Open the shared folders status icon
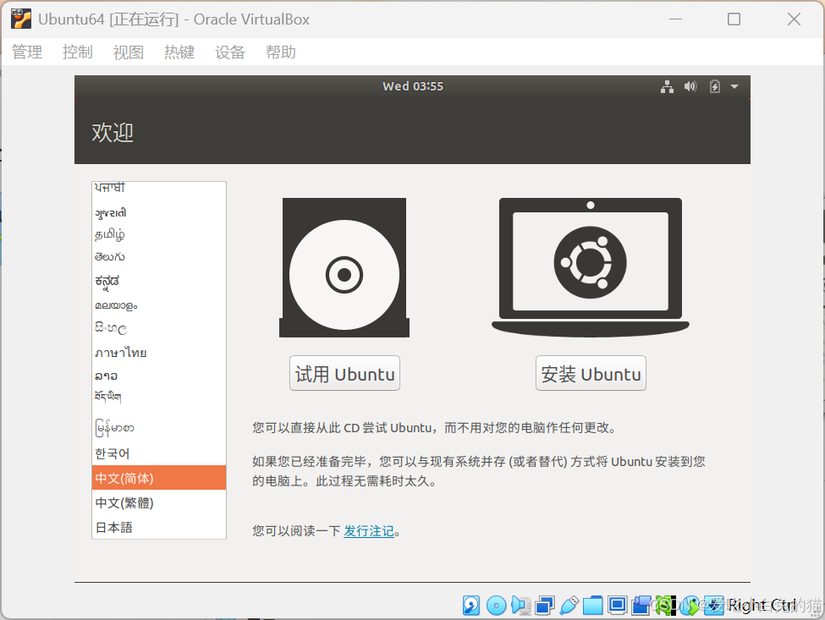 click(x=593, y=606)
